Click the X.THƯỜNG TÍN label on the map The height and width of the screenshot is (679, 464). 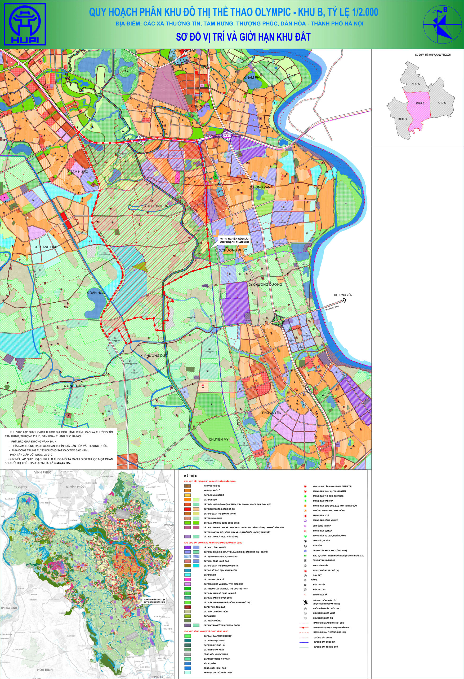pyautogui.click(x=156, y=206)
